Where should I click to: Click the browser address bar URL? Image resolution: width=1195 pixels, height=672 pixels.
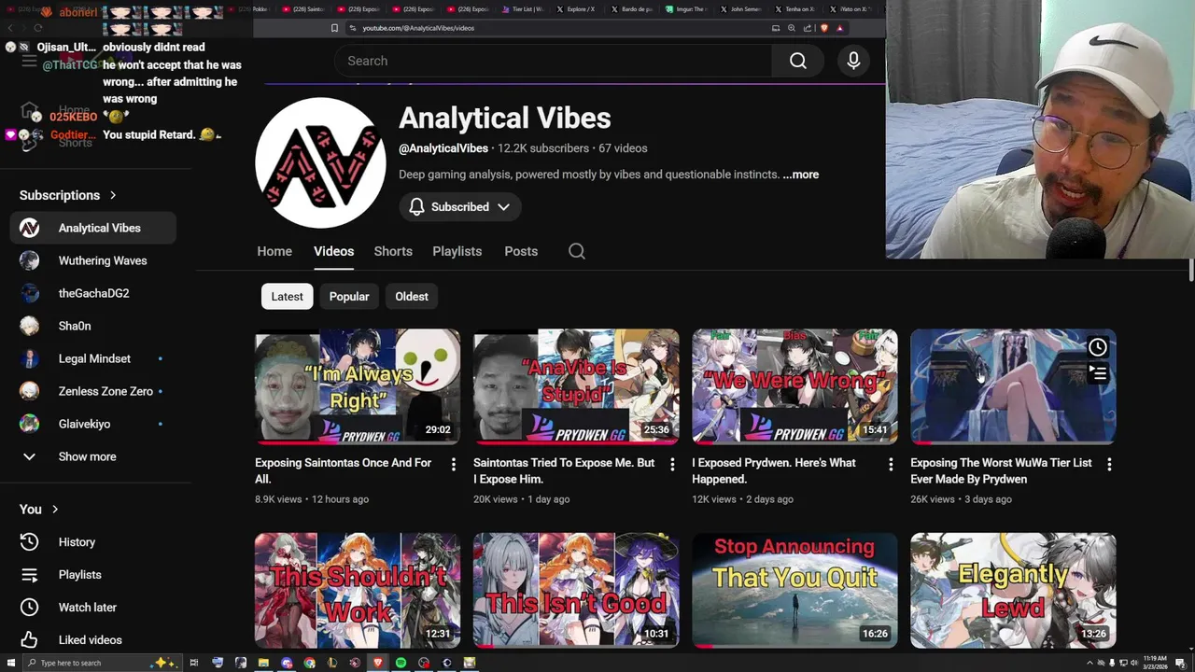418,28
